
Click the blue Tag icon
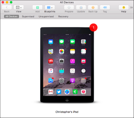[x=105, y=7]
